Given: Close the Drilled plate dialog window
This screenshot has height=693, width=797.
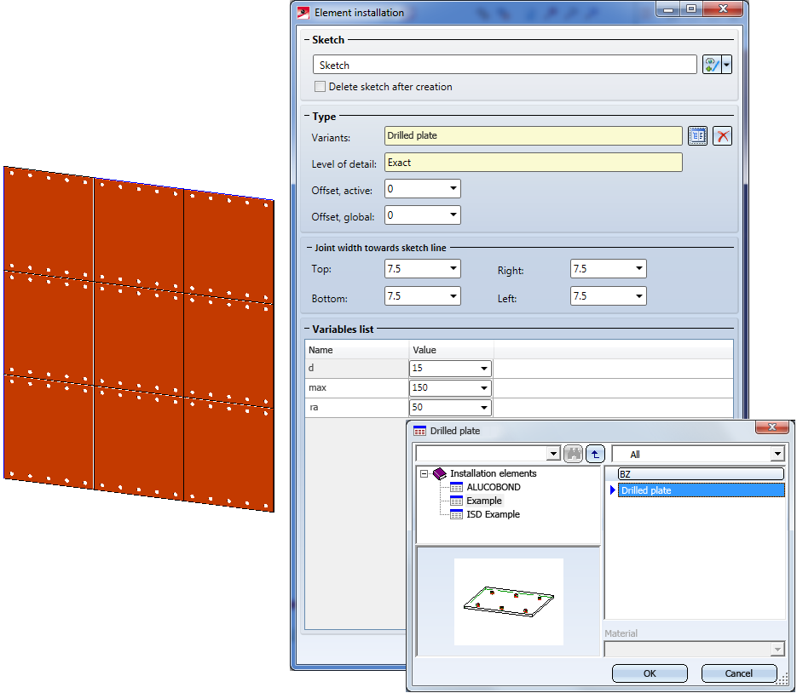Looking at the screenshot, I should click(x=771, y=430).
